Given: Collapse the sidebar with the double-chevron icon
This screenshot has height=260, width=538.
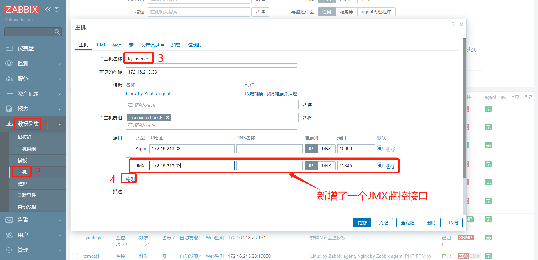Looking at the screenshot, I should (48, 9).
